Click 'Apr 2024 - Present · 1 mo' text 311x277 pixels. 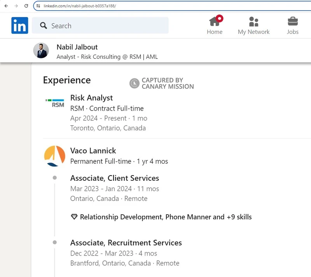[109, 118]
